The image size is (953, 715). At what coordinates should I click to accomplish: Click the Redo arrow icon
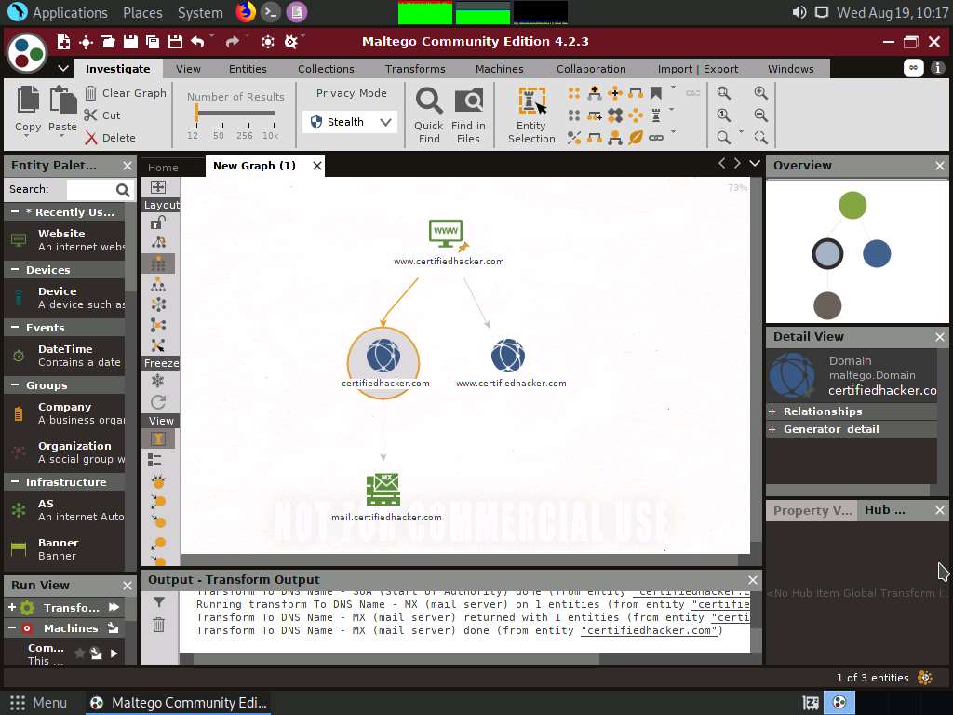point(232,41)
